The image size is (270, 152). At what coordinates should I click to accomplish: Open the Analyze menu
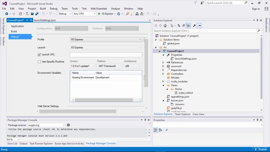coord(115,8)
